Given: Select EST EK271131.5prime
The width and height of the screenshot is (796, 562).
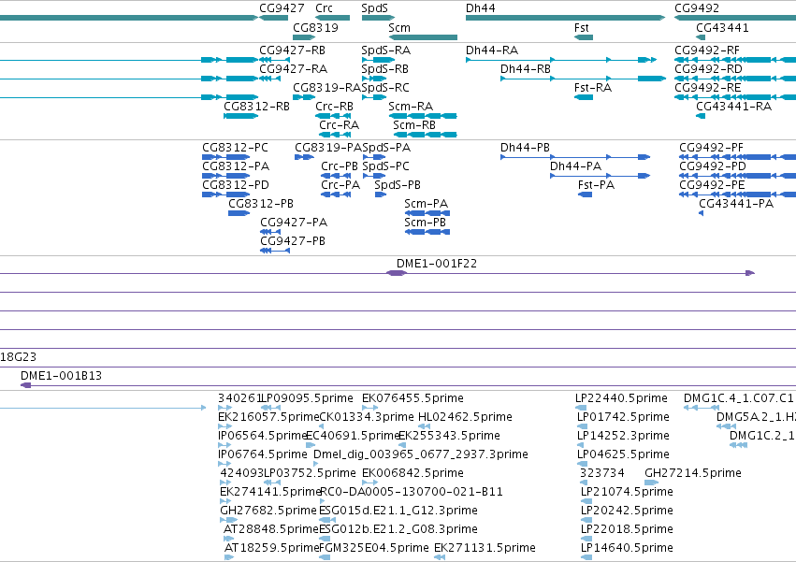Looking at the screenshot, I should click(x=440, y=557).
